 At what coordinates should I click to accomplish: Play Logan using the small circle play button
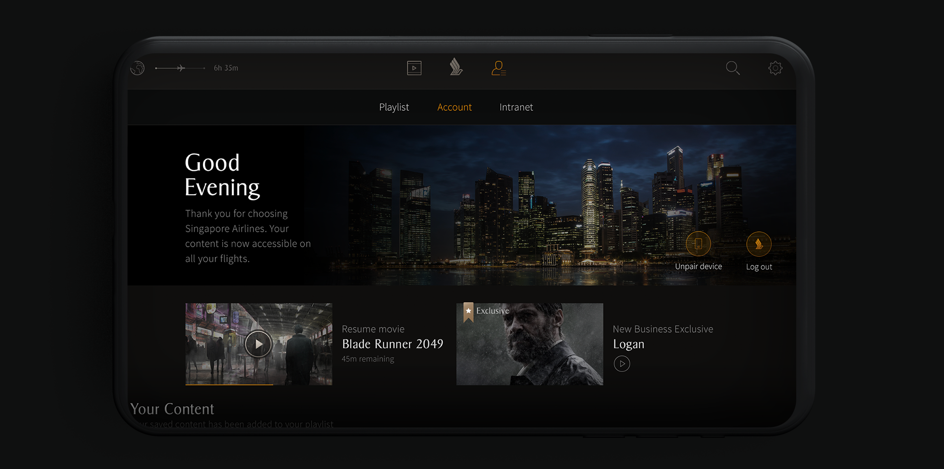[x=622, y=364]
